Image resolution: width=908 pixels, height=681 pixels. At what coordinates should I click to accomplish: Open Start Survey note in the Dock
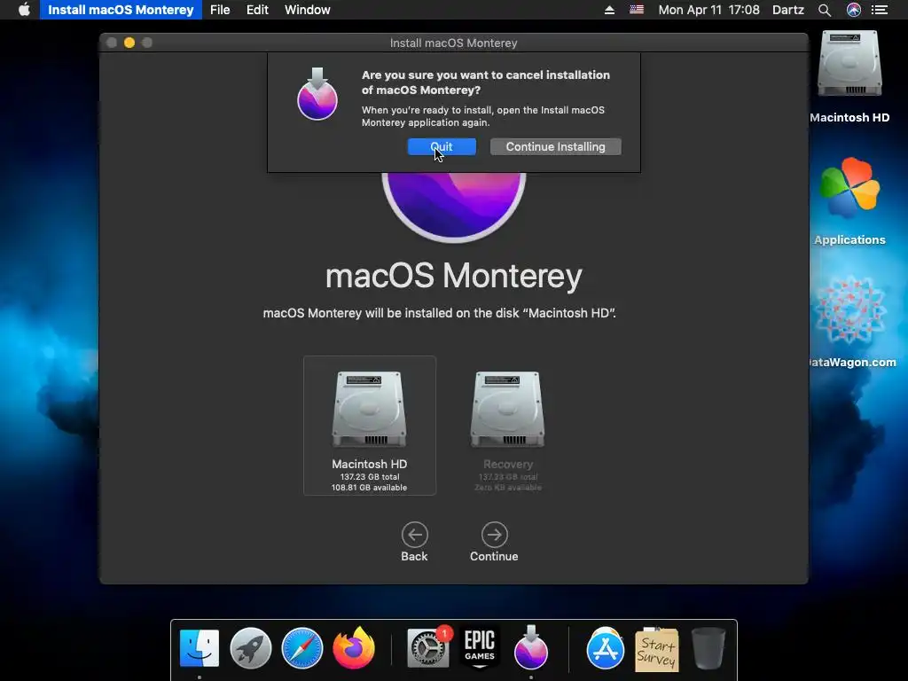pos(657,649)
